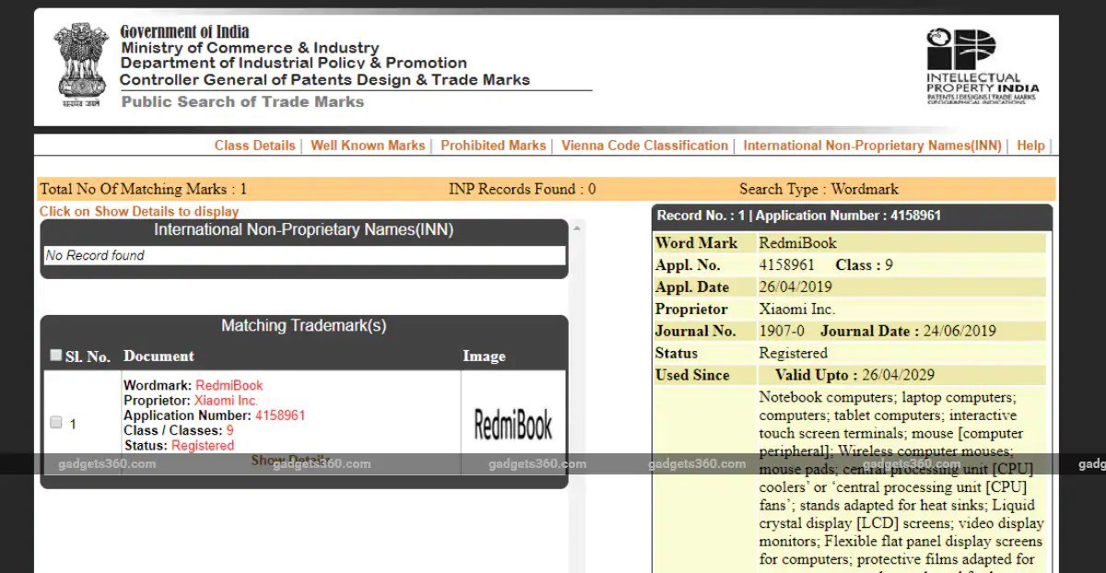This screenshot has width=1106, height=573.
Task: Open the Class Details menu link
Action: coord(254,146)
